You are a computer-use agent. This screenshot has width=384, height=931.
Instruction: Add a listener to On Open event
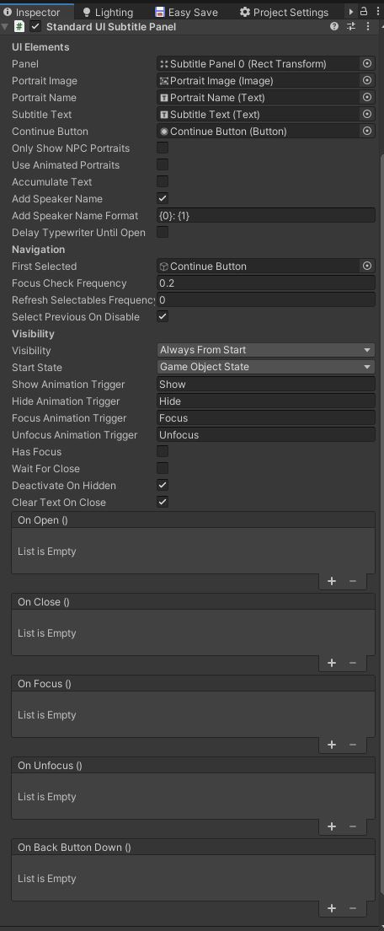[332, 581]
